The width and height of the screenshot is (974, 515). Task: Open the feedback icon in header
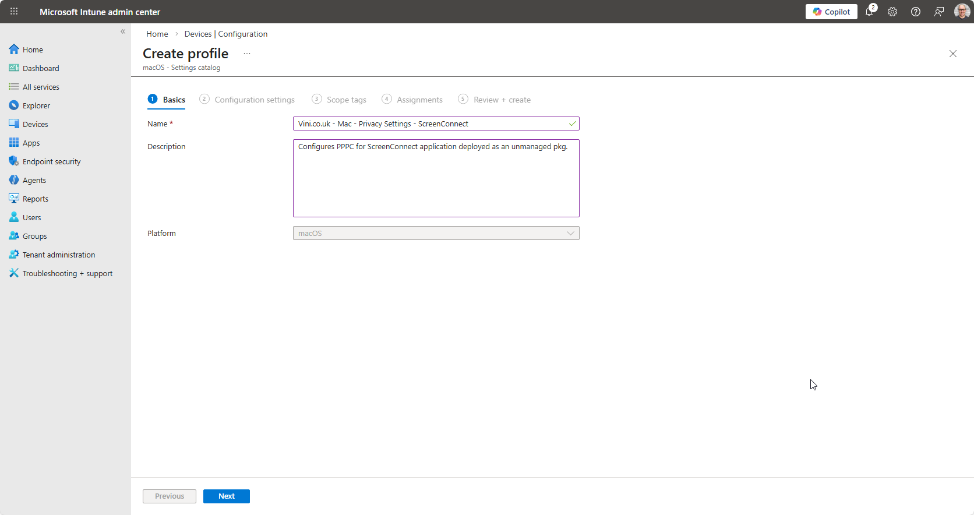939,12
